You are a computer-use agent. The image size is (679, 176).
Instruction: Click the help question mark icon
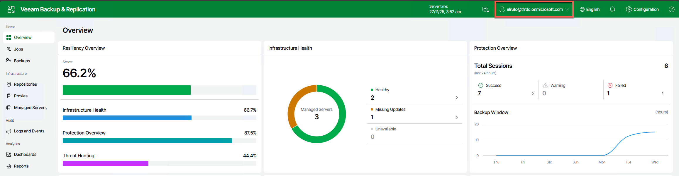tap(671, 9)
